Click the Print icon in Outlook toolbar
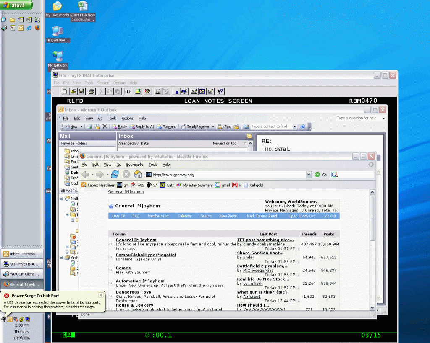 (x=89, y=126)
